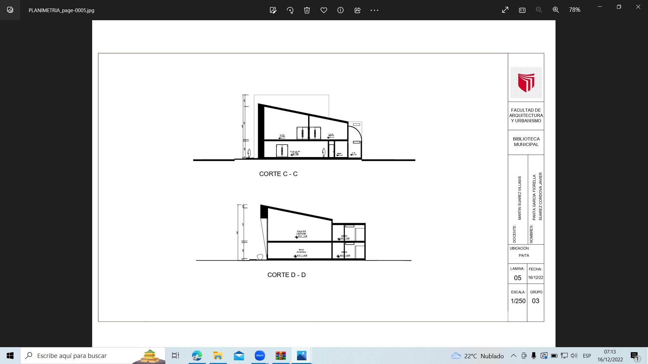Rotate the image
The image size is (648, 364).
tap(290, 10)
